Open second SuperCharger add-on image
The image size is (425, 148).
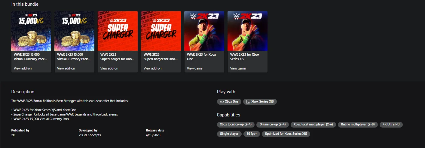[161, 31]
